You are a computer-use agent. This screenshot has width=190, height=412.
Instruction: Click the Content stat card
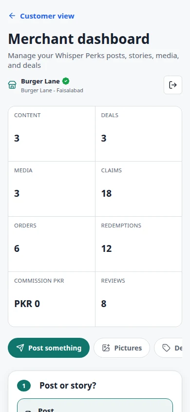[52, 134]
